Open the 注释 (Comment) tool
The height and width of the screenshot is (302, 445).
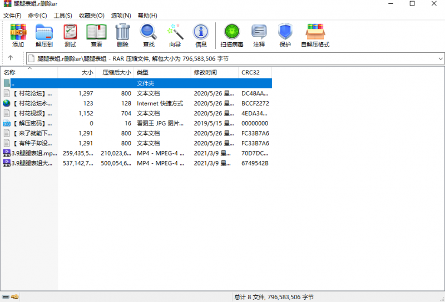point(259,36)
